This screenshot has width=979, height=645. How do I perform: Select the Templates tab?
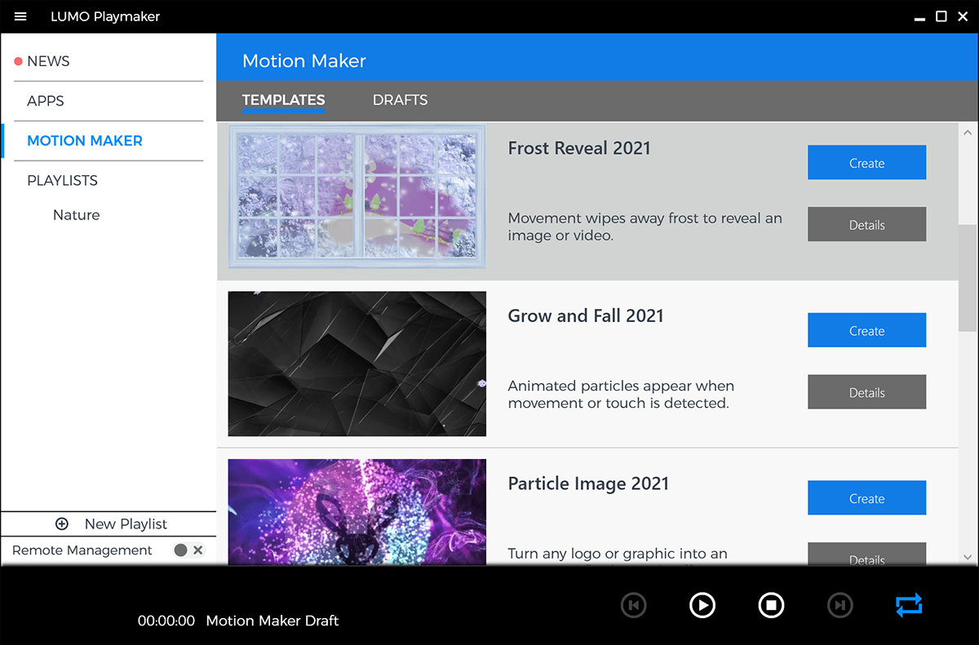point(283,100)
